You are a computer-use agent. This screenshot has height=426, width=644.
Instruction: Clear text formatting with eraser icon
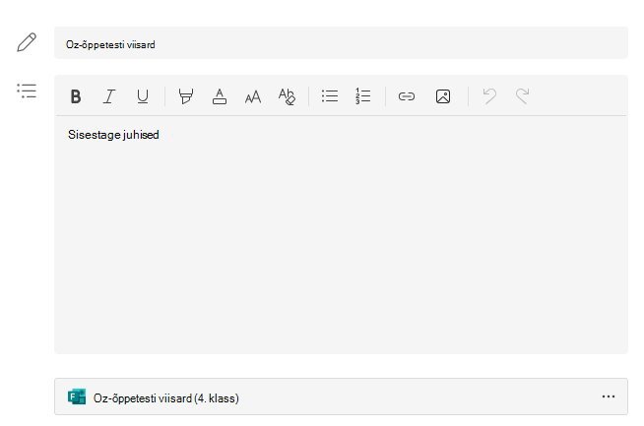point(287,96)
